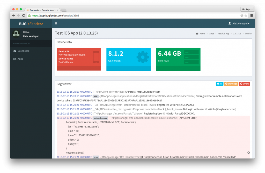
Task: Click timestamp 2015-02-19 15:20:21 log line
Action: (x=74, y=105)
